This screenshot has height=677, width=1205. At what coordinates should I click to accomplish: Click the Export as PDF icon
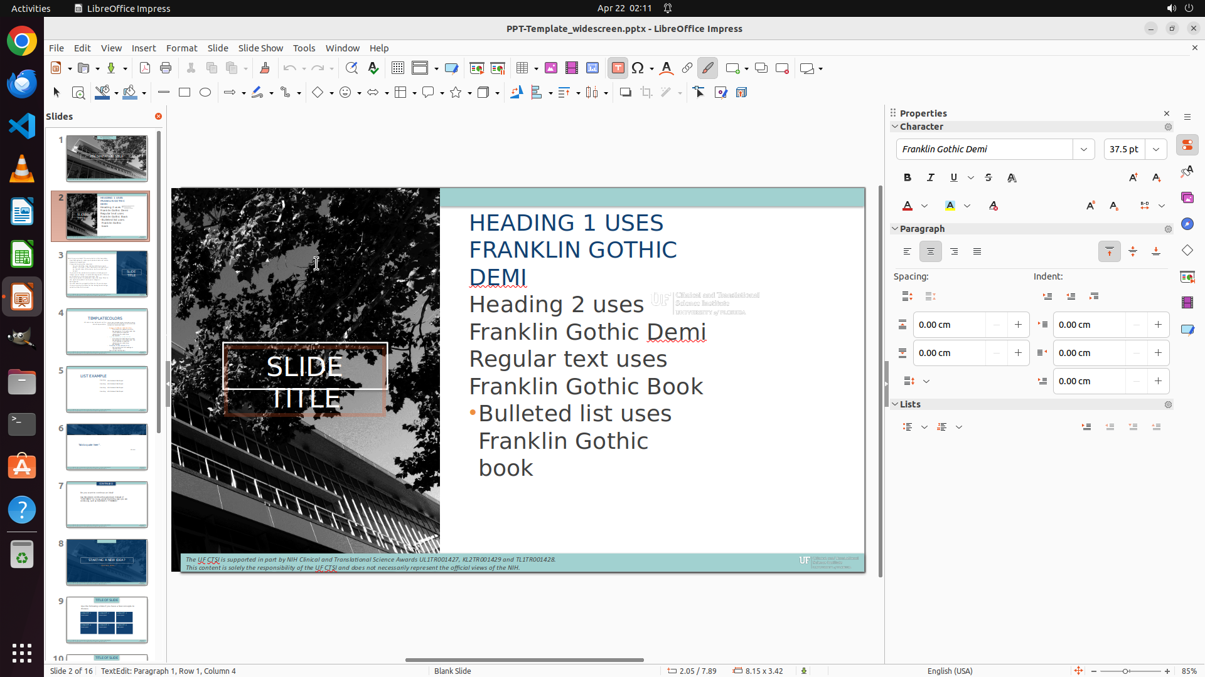[x=145, y=68]
